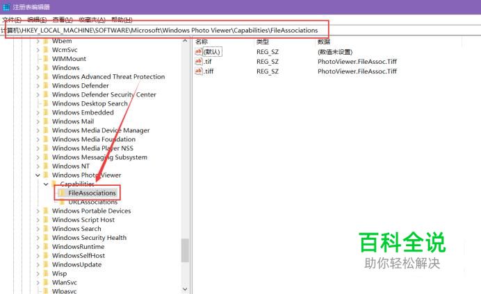Open the 文件(F) menu
This screenshot has width=481, height=294.
pyautogui.click(x=12, y=20)
